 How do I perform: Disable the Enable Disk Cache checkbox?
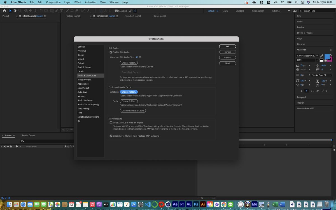click(111, 52)
